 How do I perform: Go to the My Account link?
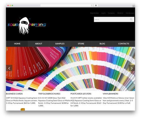[130, 13]
